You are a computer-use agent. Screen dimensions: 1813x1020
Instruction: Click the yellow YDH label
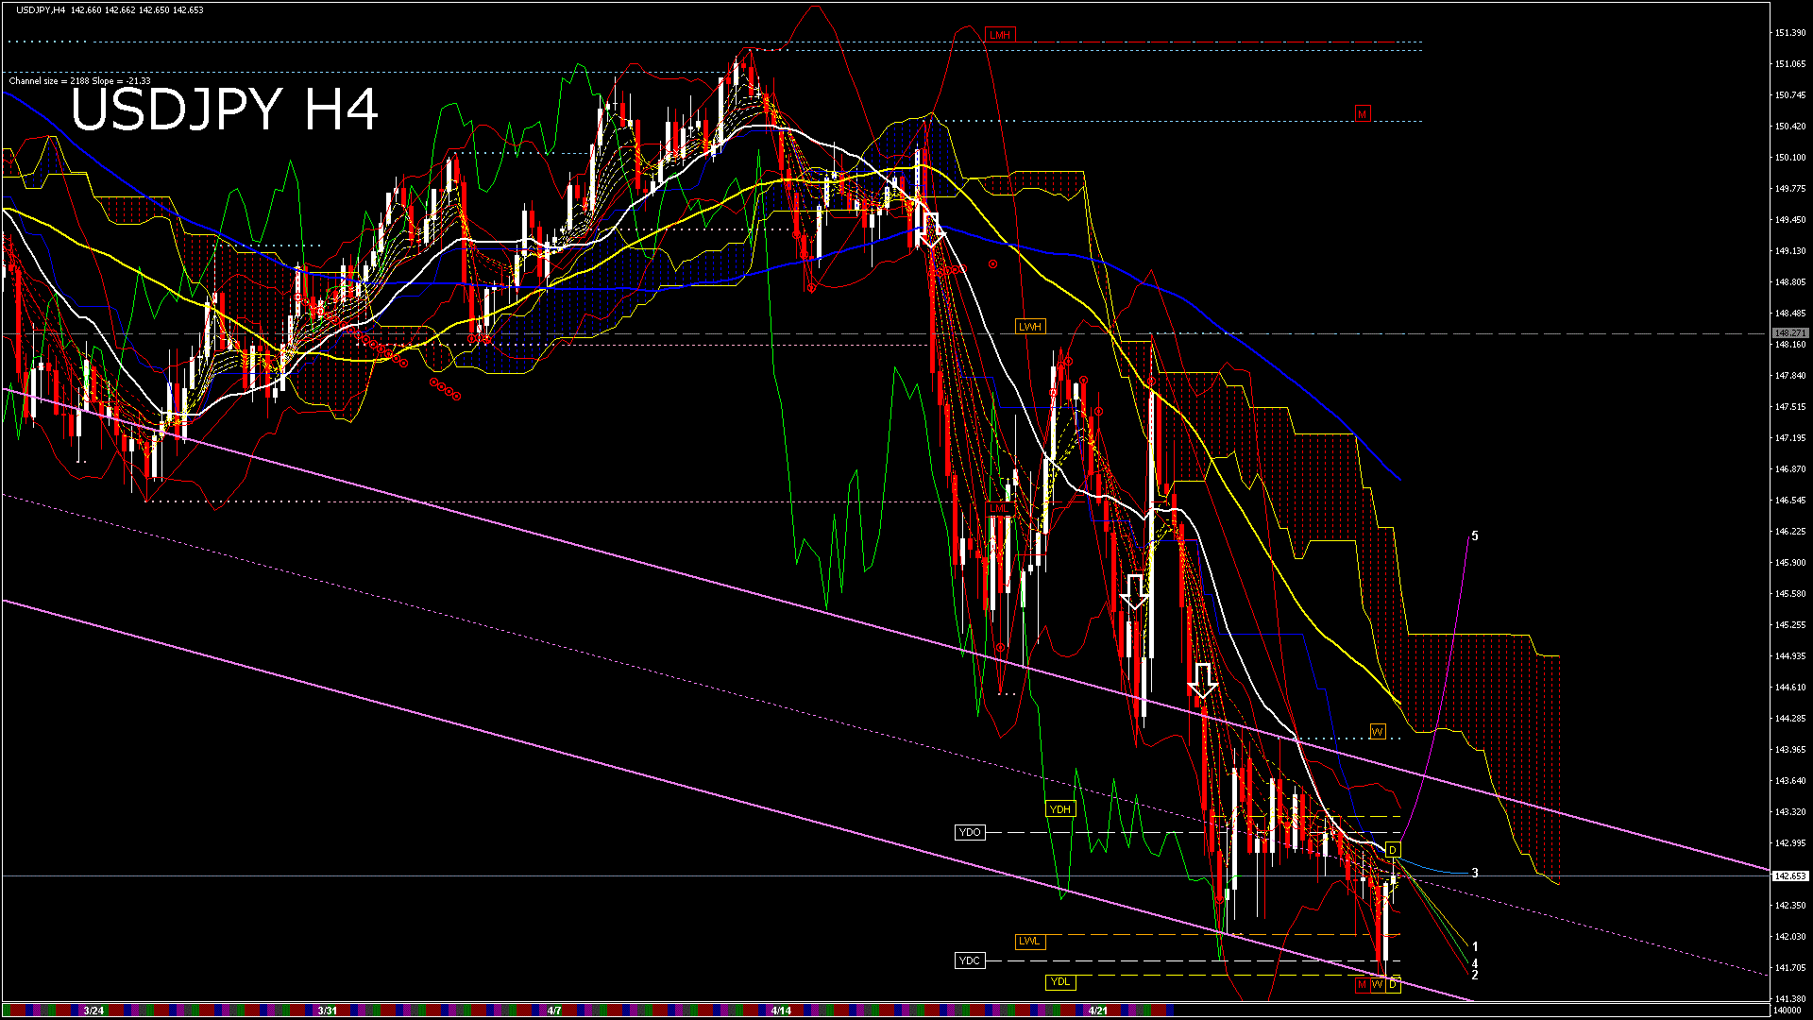coord(1060,809)
